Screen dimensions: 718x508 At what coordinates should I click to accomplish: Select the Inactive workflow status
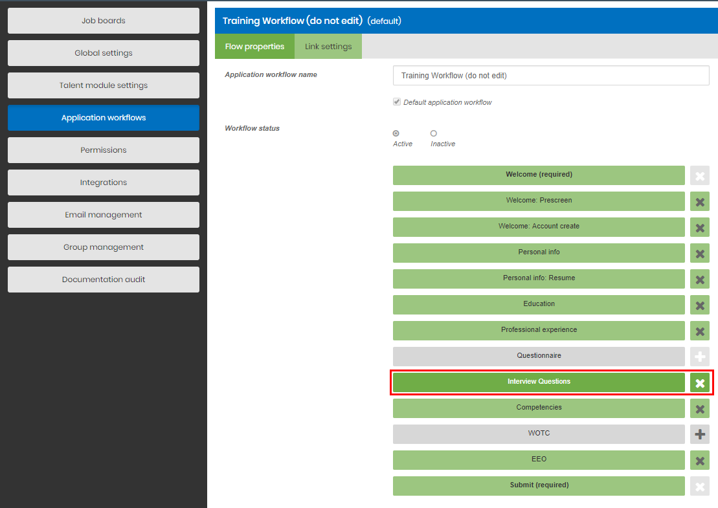(433, 133)
